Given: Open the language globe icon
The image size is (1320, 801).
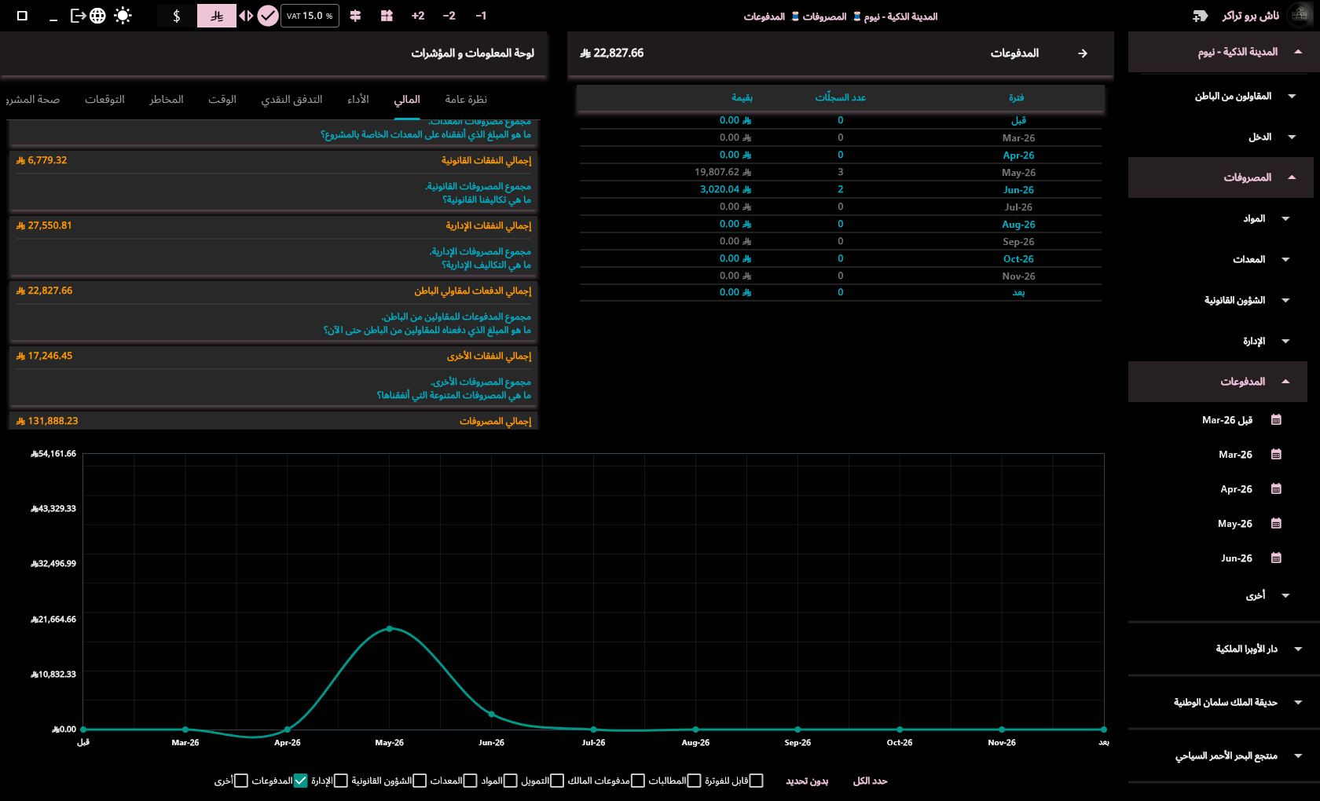Looking at the screenshot, I should click(97, 16).
